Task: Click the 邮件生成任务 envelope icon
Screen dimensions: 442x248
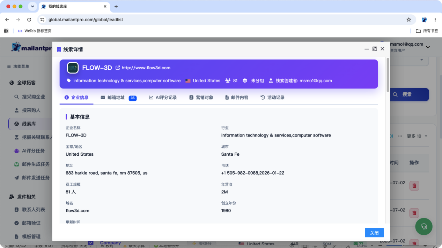Action: [16, 164]
